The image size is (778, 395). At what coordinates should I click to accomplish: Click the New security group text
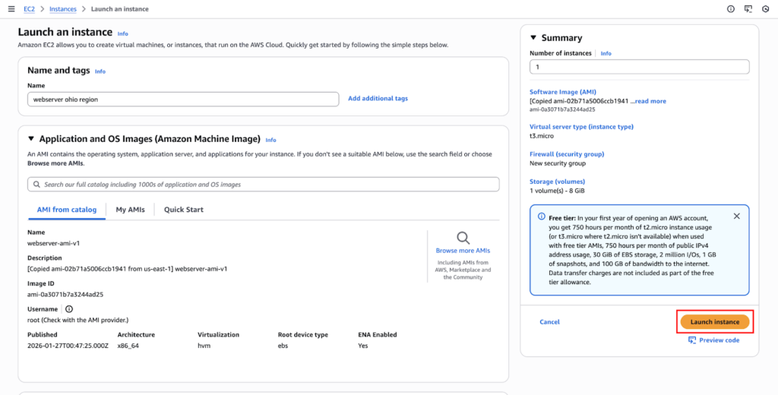coord(558,163)
